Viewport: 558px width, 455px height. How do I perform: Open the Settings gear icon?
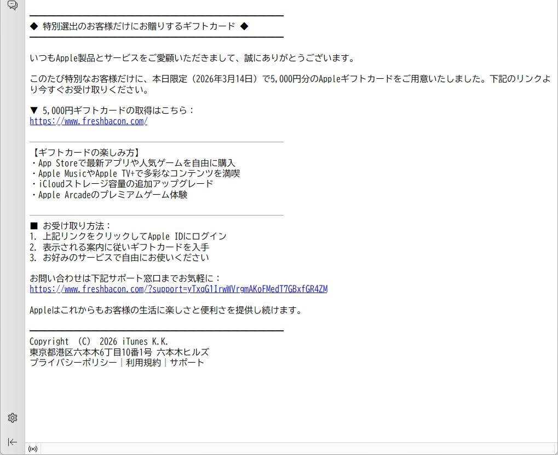[x=12, y=418]
